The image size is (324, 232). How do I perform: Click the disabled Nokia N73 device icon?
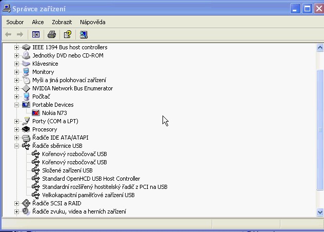[36, 113]
